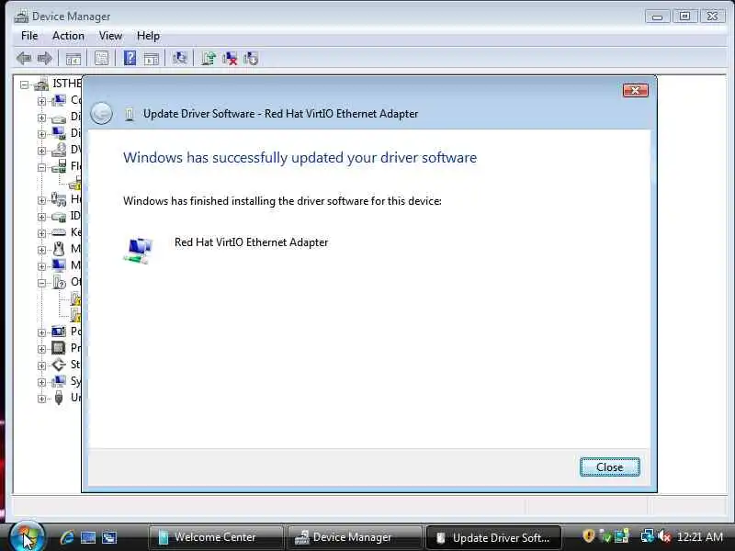Open the Help menu
735x551 pixels.
148,36
